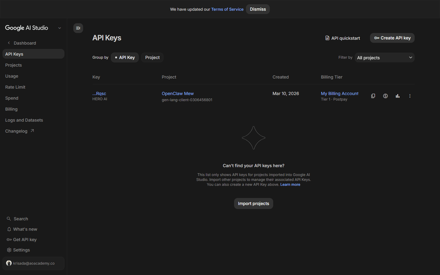440x275 pixels.
Task: Open the OpenClaw Mew project link
Action: tap(178, 94)
